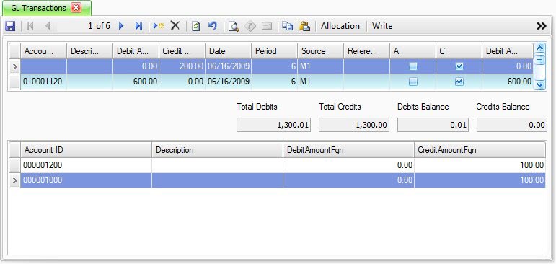Open the search magnifier icon
The width and height of the screenshot is (556, 264).
[234, 26]
